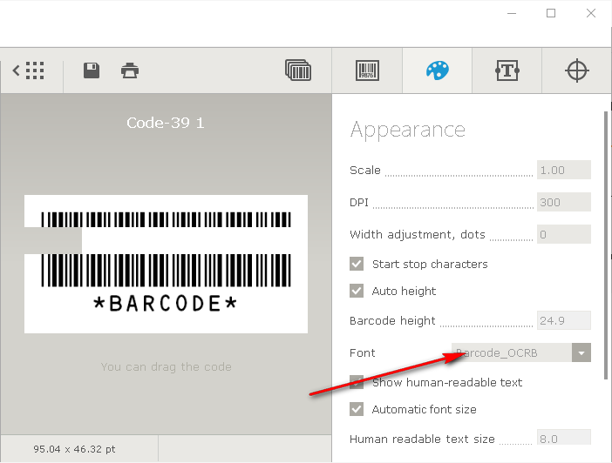Toggle Show human-readable text checkbox
612x463 pixels.
coord(357,382)
